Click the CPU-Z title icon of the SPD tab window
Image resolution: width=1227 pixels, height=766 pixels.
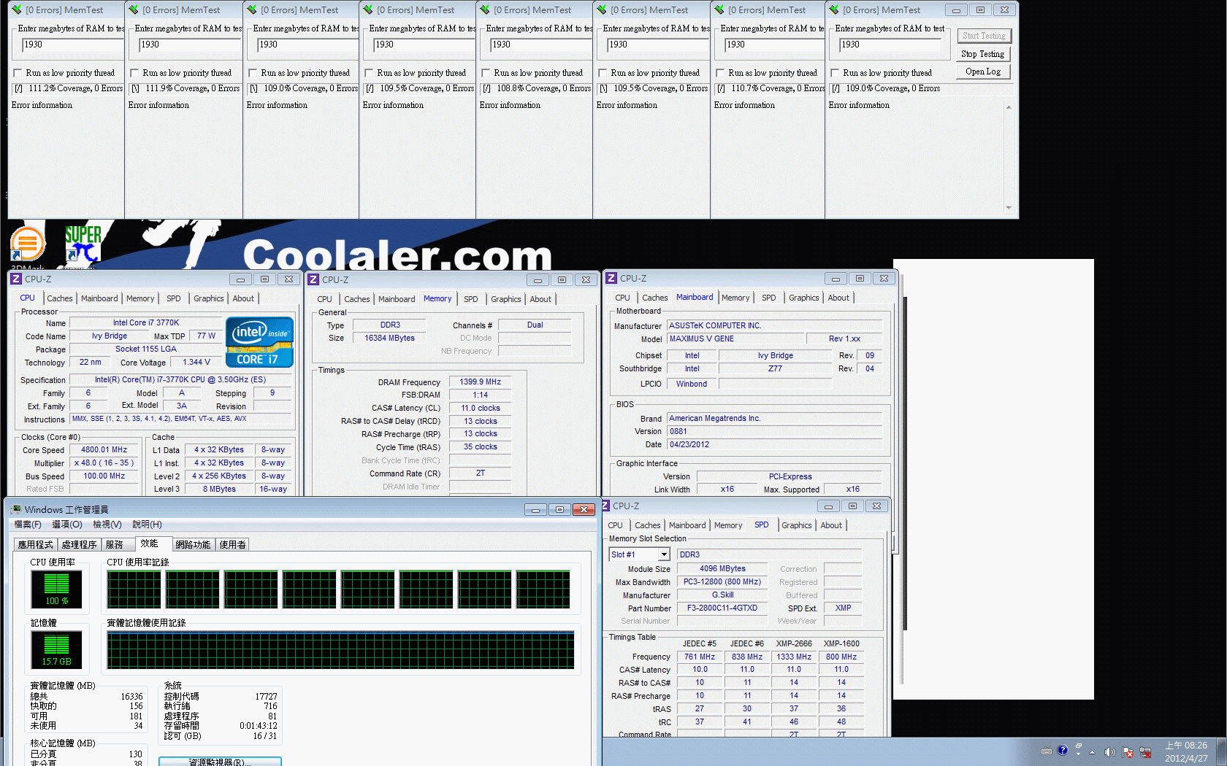click(x=605, y=506)
